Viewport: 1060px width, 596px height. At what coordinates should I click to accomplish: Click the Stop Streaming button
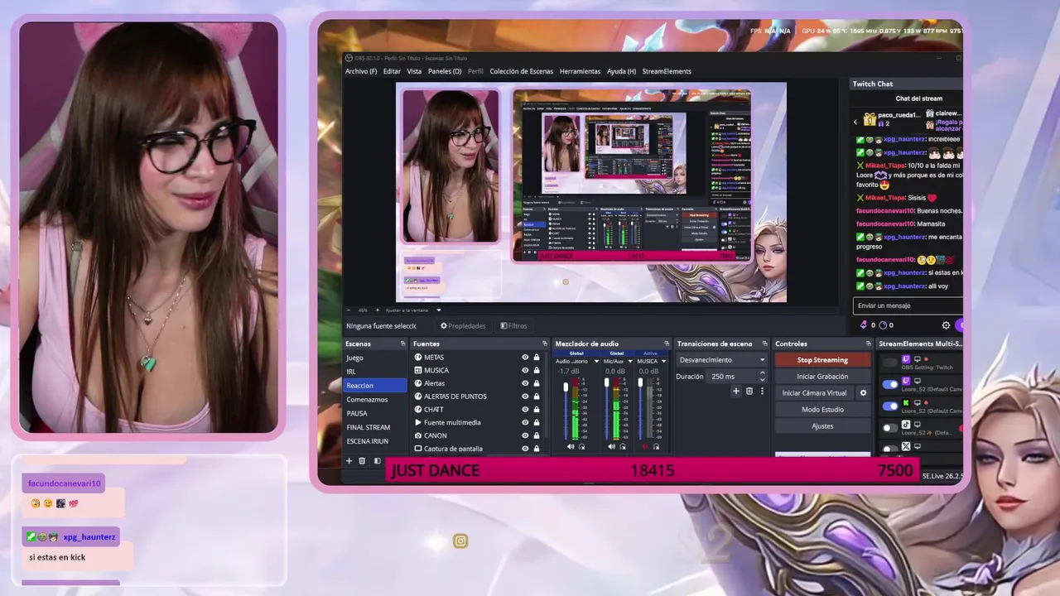822,360
